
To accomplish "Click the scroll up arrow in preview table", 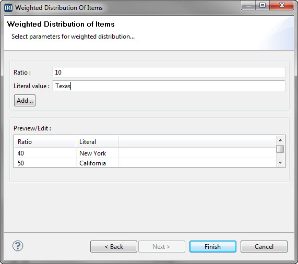I will 280,140.
